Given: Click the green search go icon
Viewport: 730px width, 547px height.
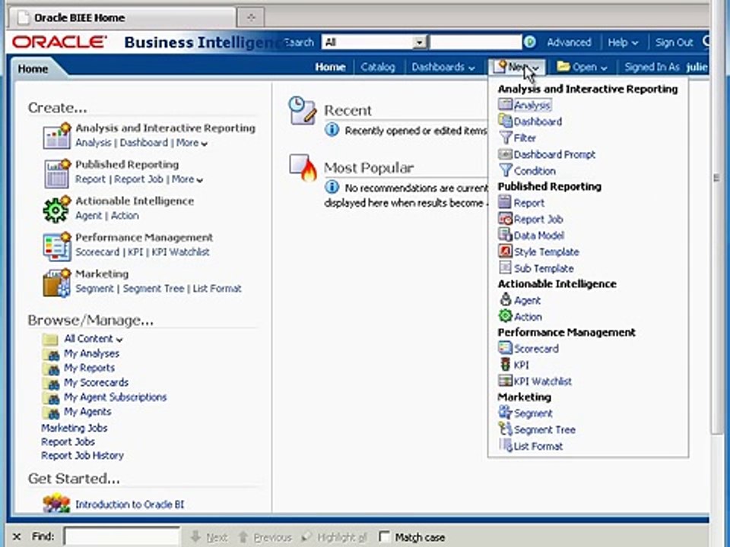Looking at the screenshot, I should [529, 43].
